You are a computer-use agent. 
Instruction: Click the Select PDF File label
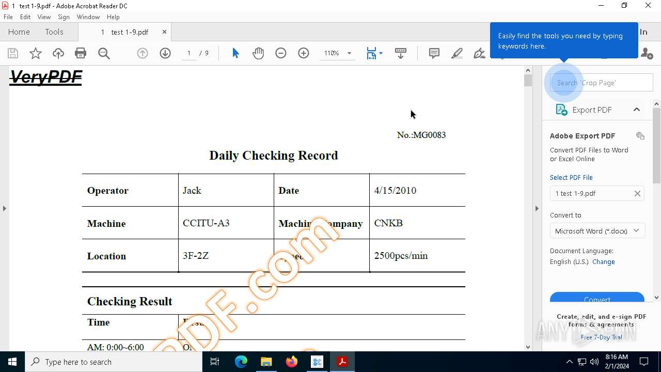pos(571,178)
